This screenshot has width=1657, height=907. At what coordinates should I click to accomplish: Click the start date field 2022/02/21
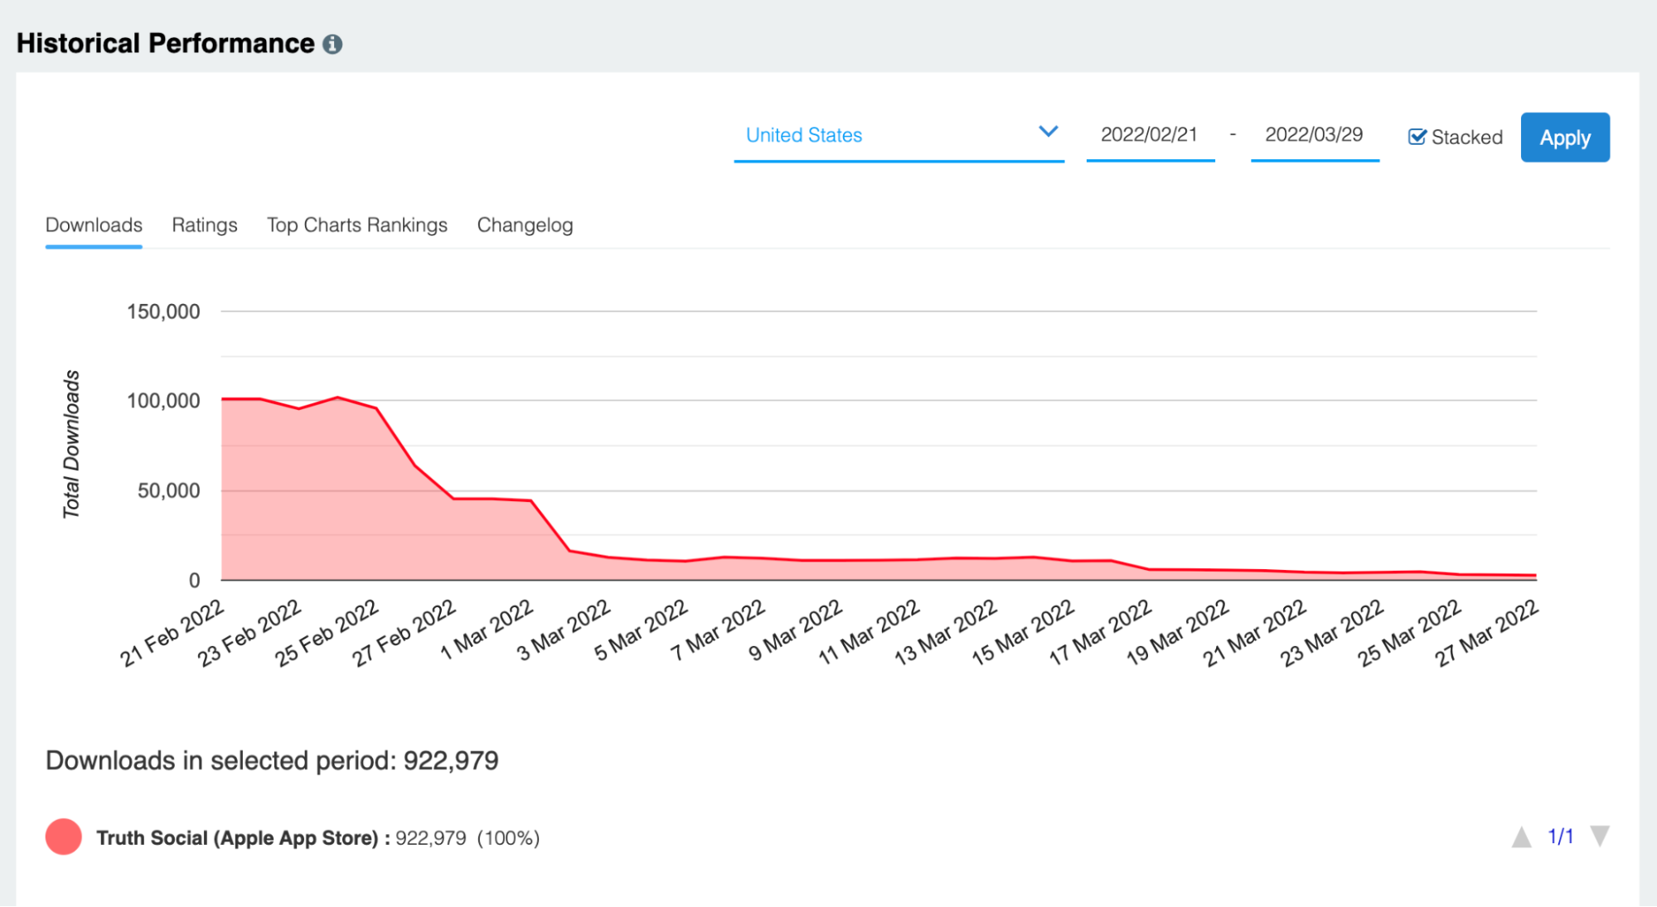pyautogui.click(x=1149, y=135)
